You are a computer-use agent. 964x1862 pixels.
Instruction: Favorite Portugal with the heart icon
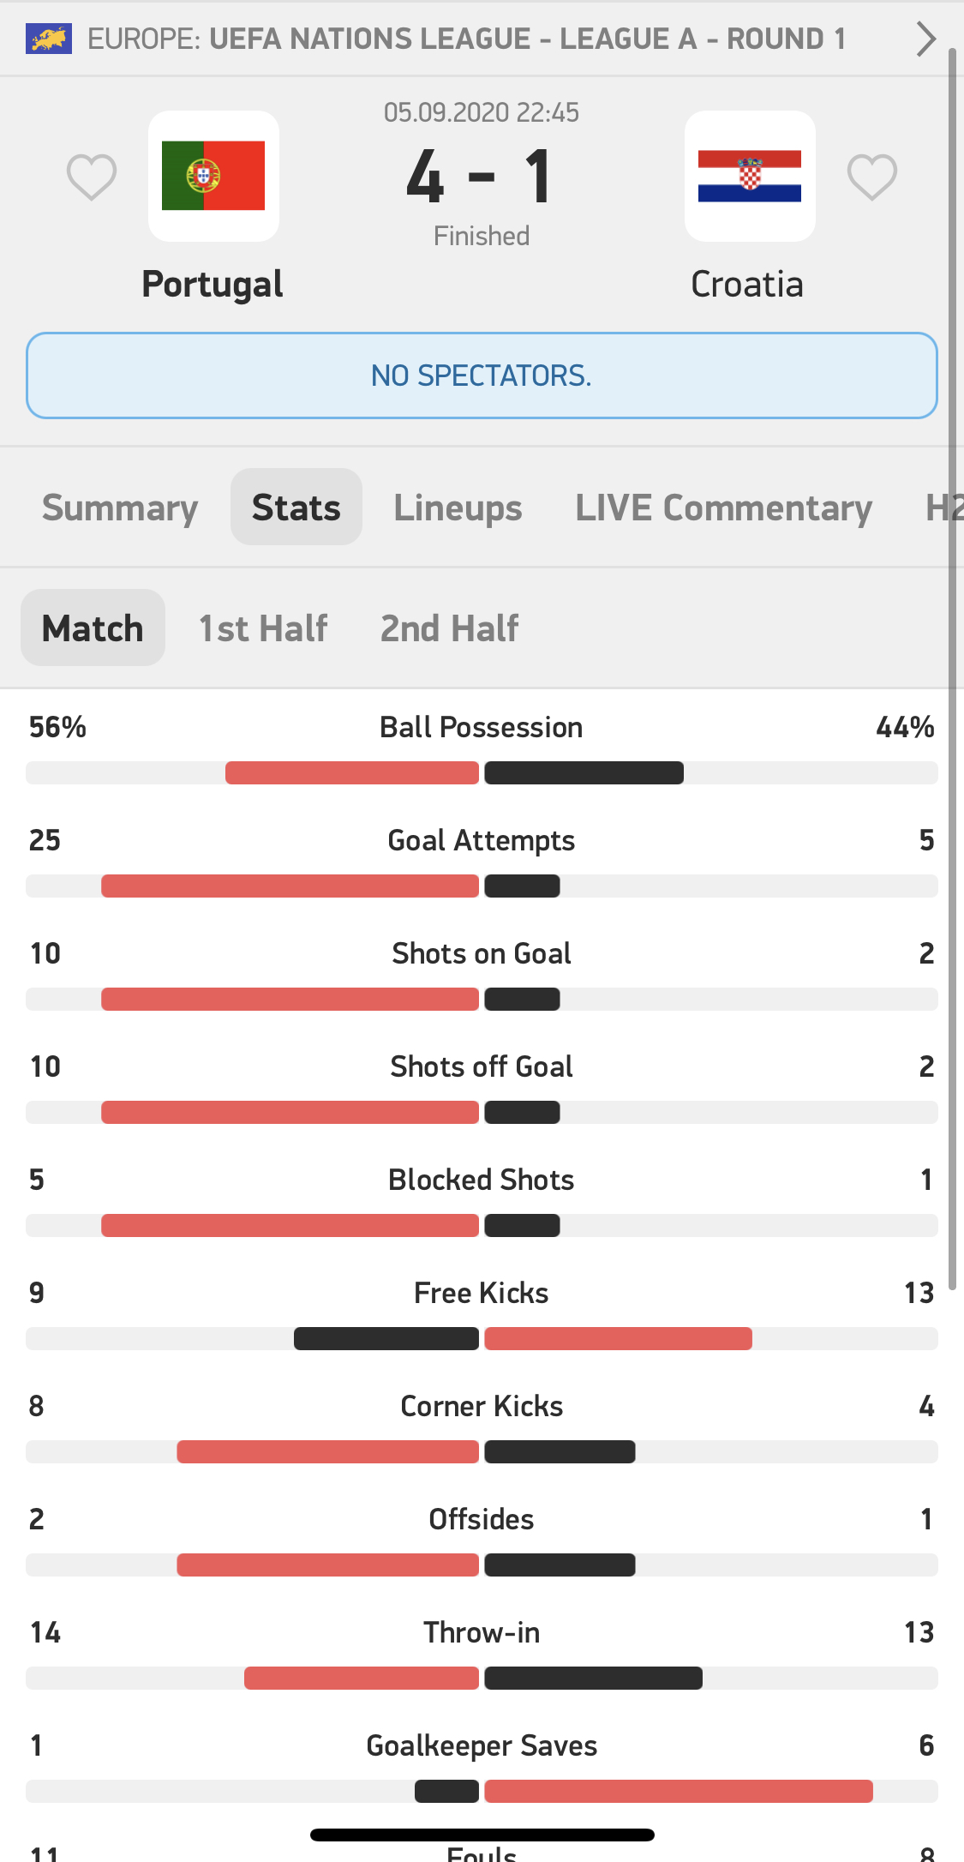[92, 177]
